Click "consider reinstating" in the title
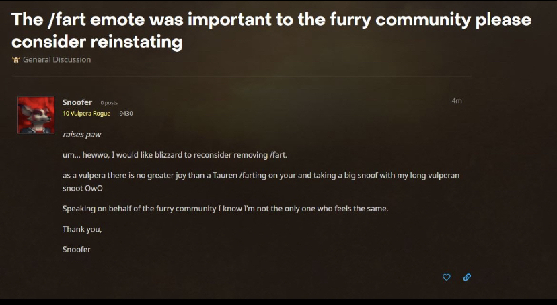The image size is (557, 305). (x=97, y=42)
